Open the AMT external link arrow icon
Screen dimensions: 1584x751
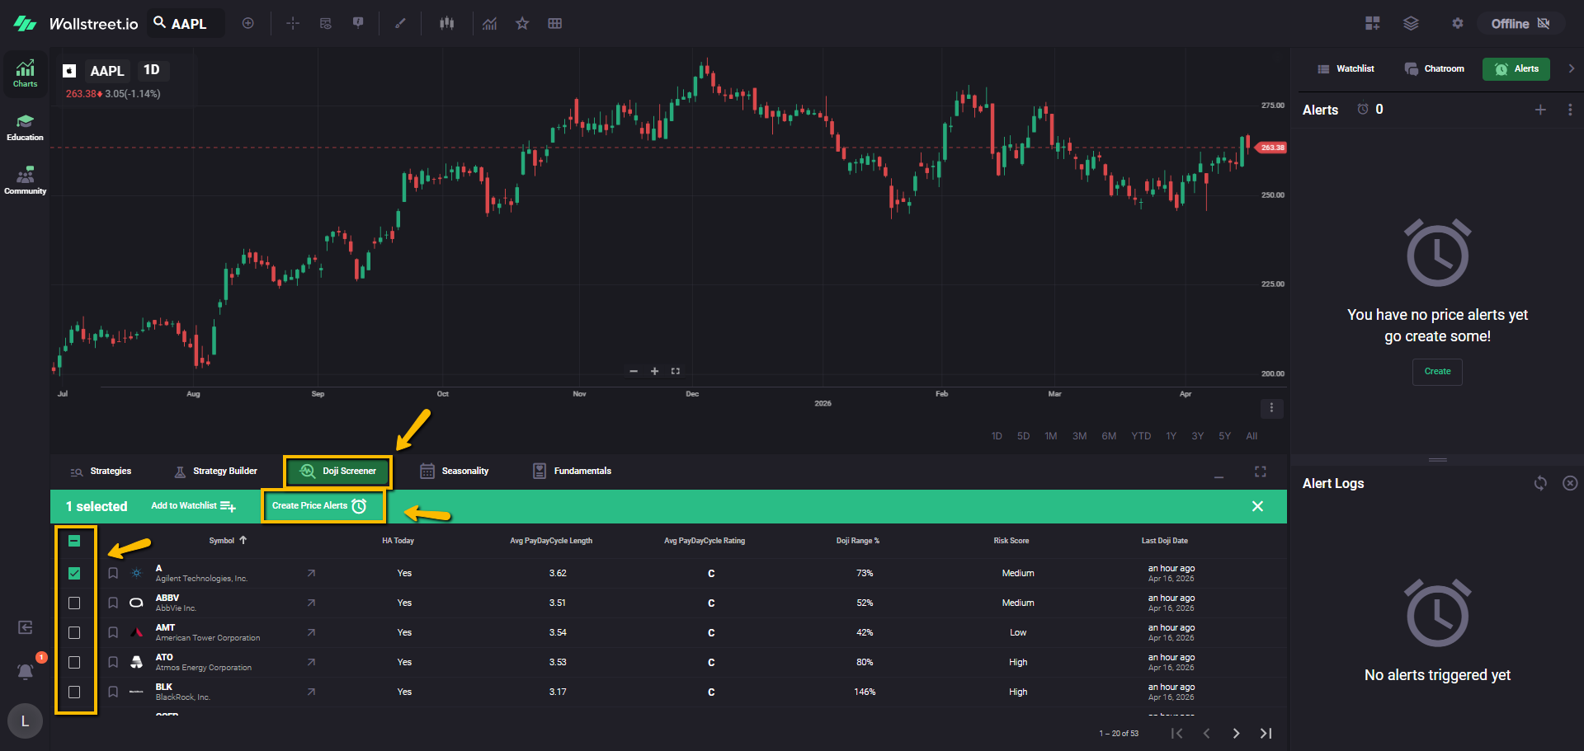click(311, 632)
